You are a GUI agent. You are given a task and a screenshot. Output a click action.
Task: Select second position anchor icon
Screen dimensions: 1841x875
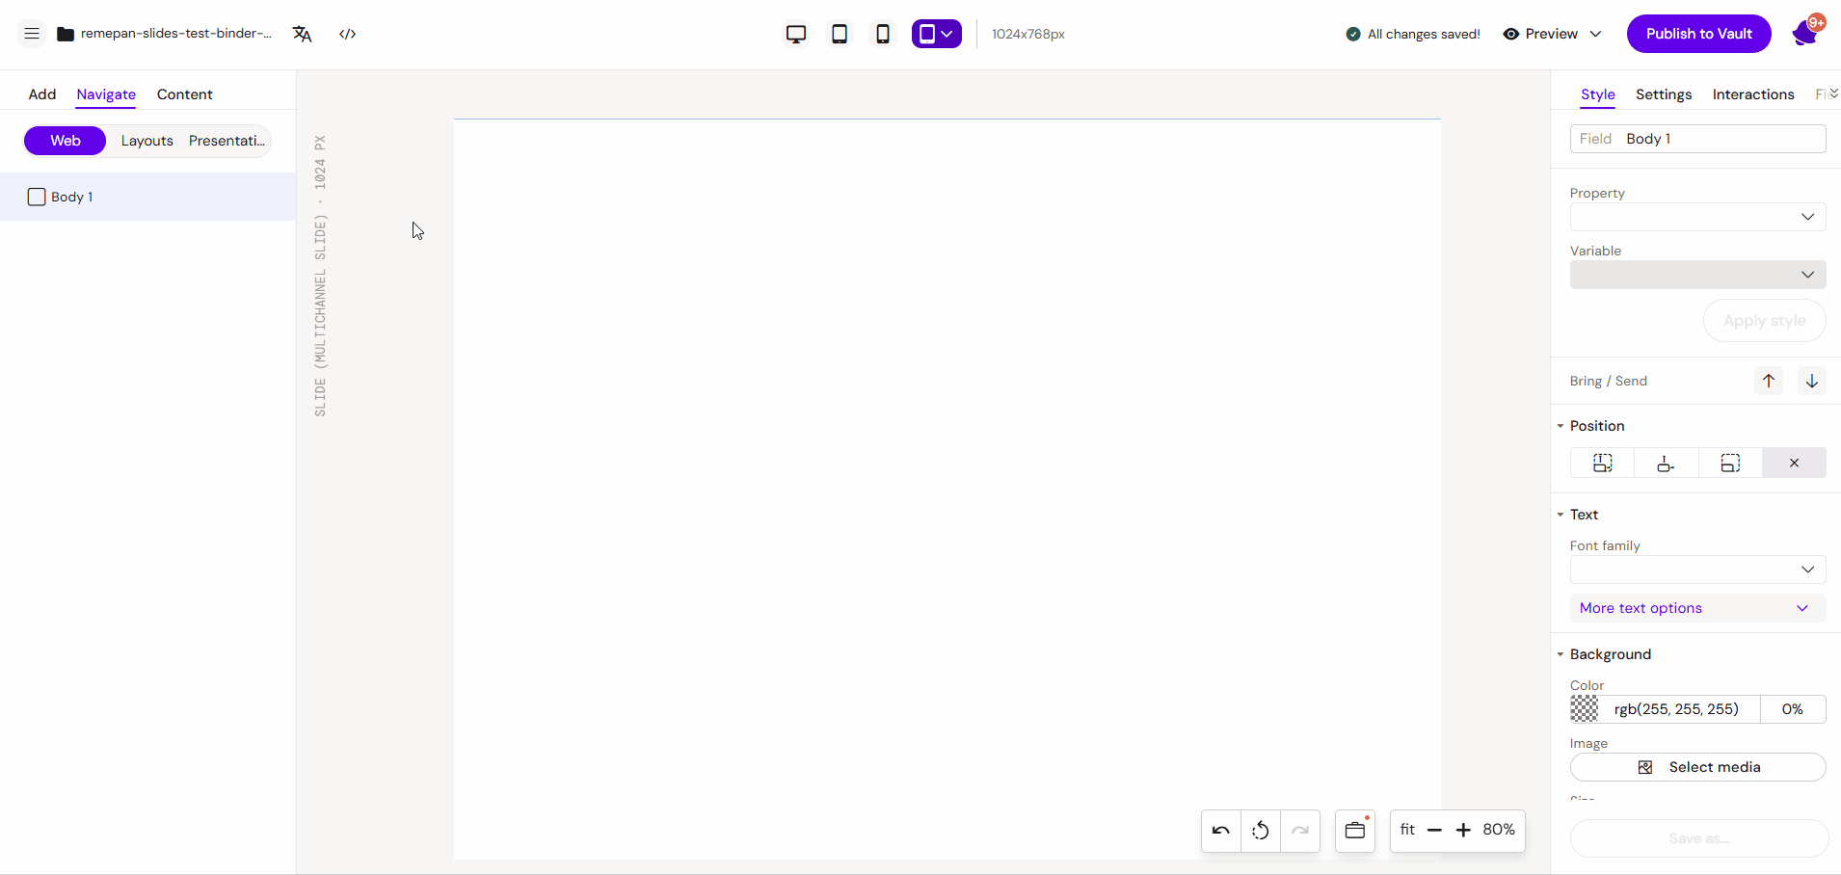point(1667,463)
